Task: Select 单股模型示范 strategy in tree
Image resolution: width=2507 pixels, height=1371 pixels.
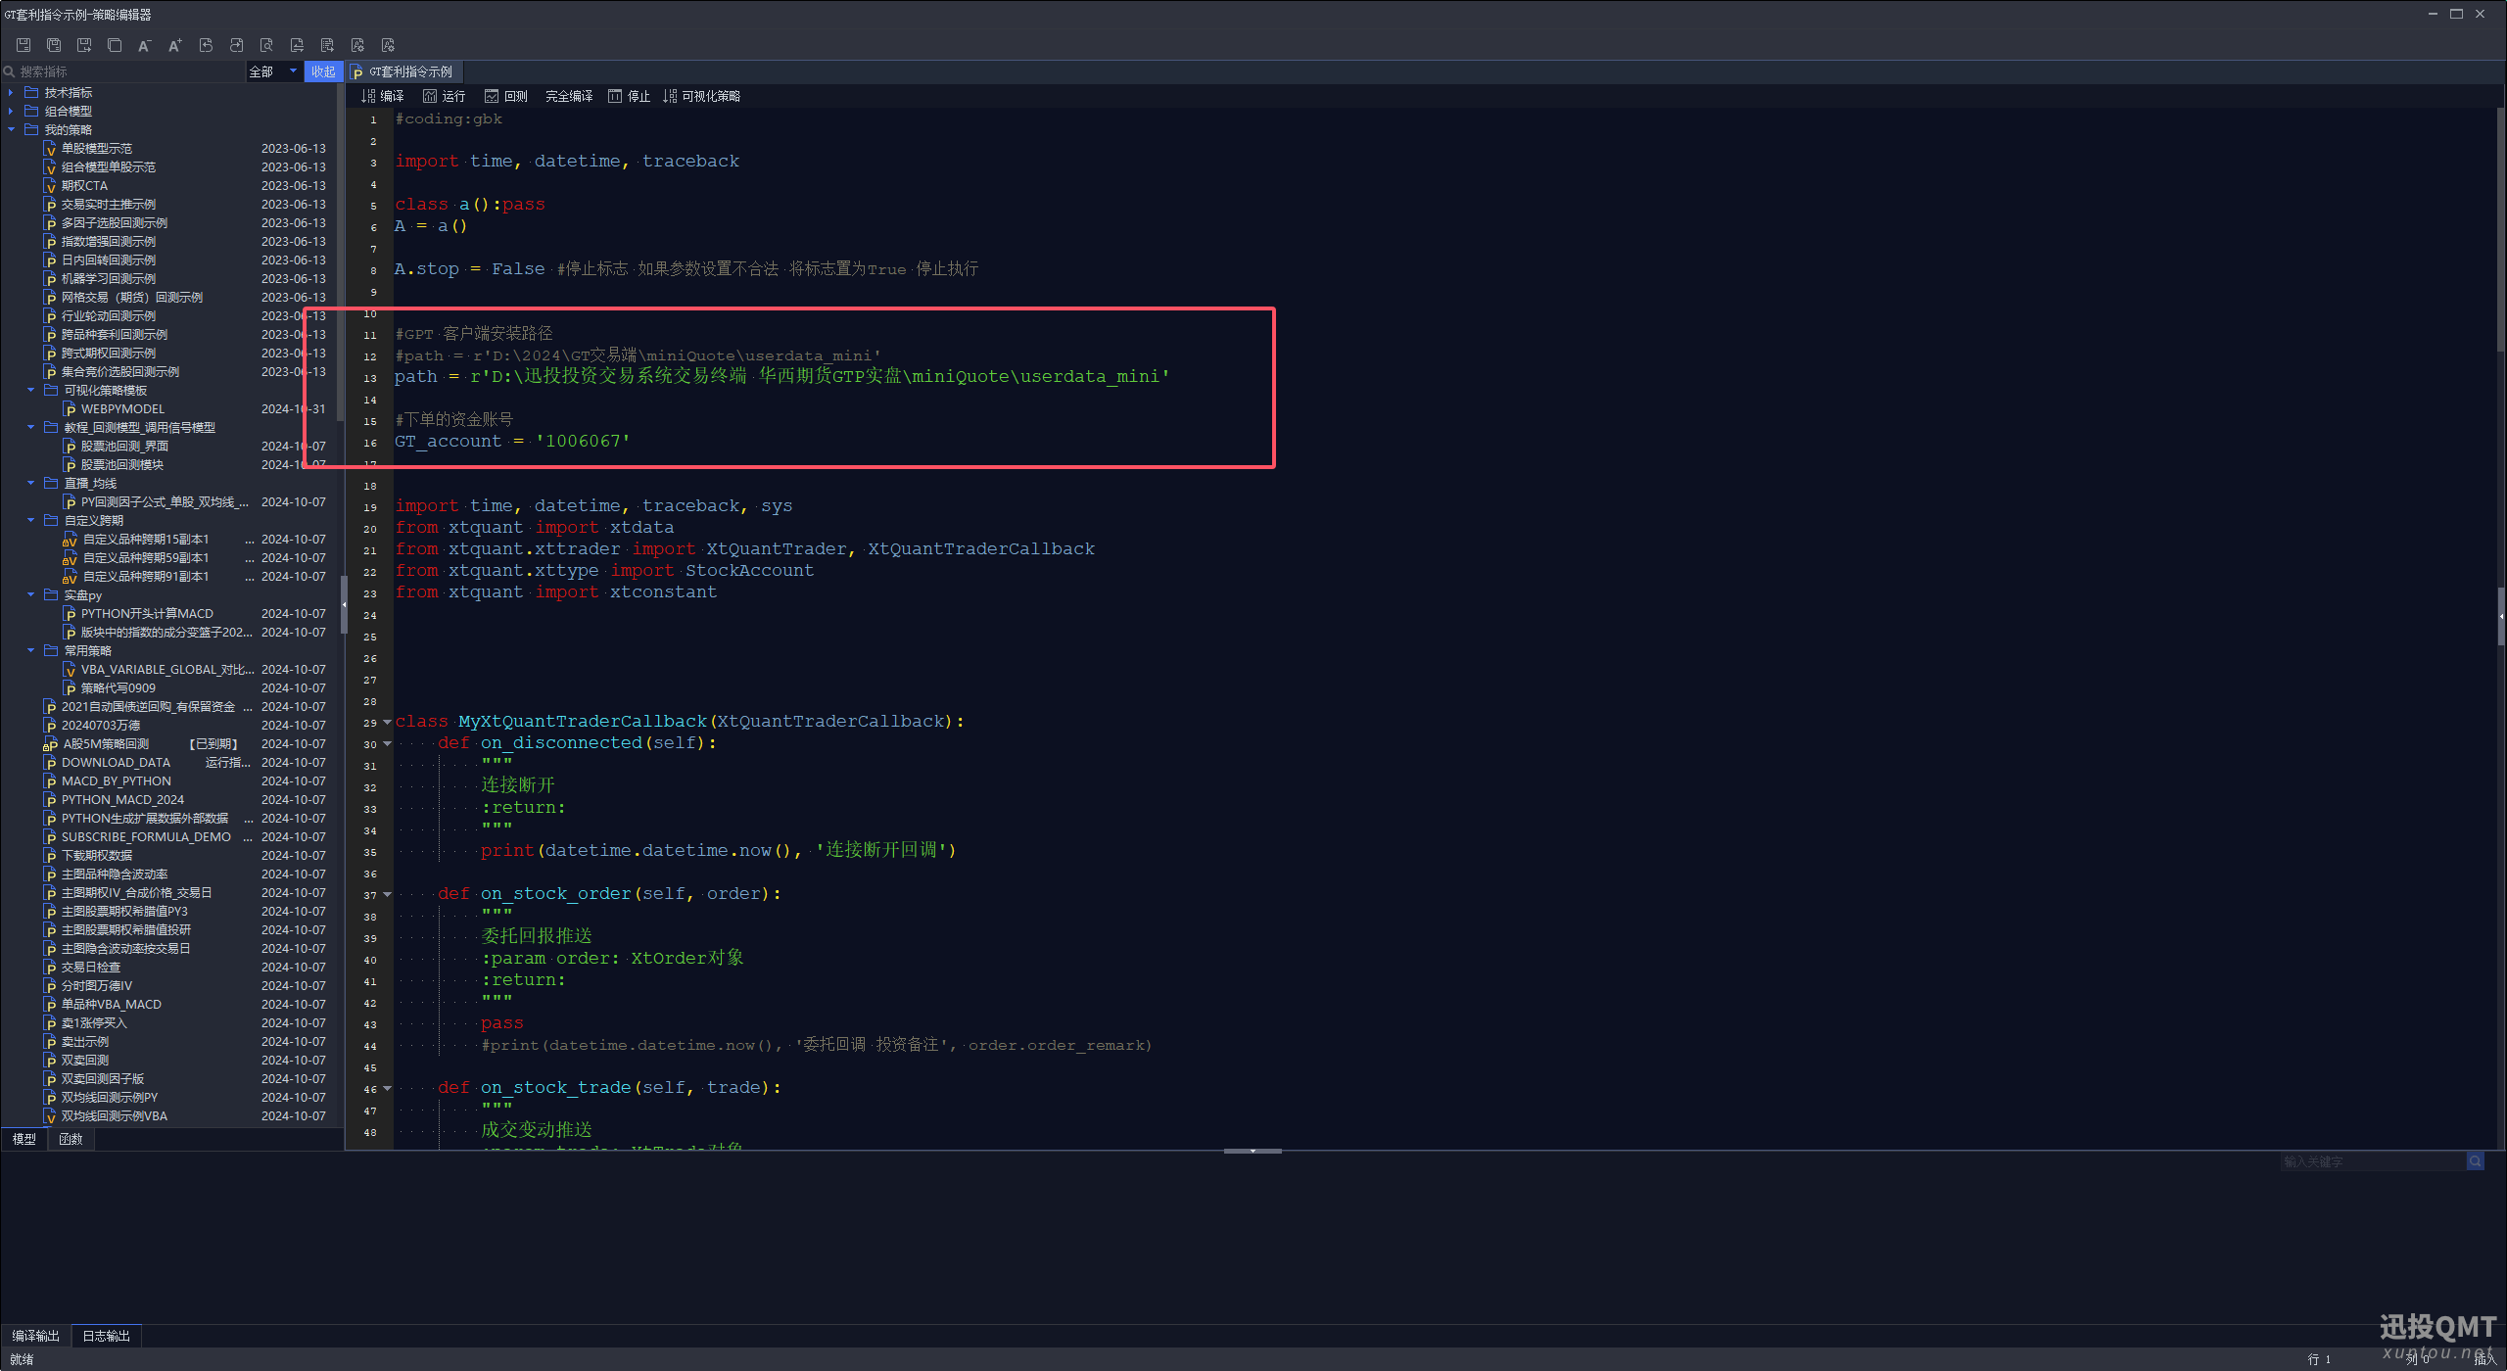Action: pyautogui.click(x=96, y=148)
